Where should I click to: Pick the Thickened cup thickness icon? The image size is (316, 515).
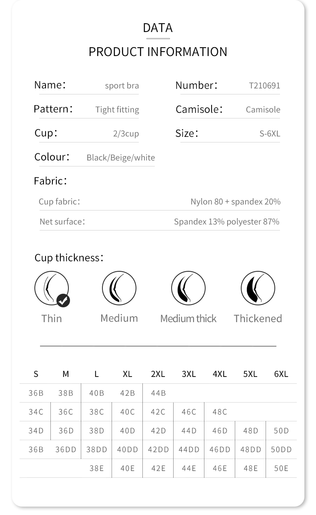click(258, 288)
